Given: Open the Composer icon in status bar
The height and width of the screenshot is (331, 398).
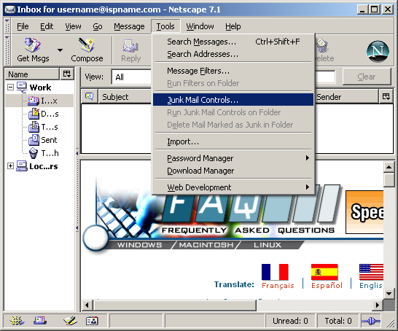Looking at the screenshot, I should [x=70, y=321].
